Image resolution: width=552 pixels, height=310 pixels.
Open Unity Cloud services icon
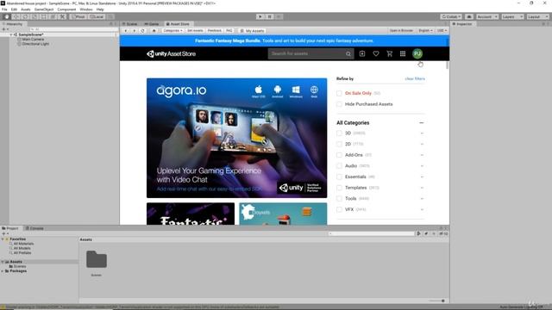(x=469, y=16)
